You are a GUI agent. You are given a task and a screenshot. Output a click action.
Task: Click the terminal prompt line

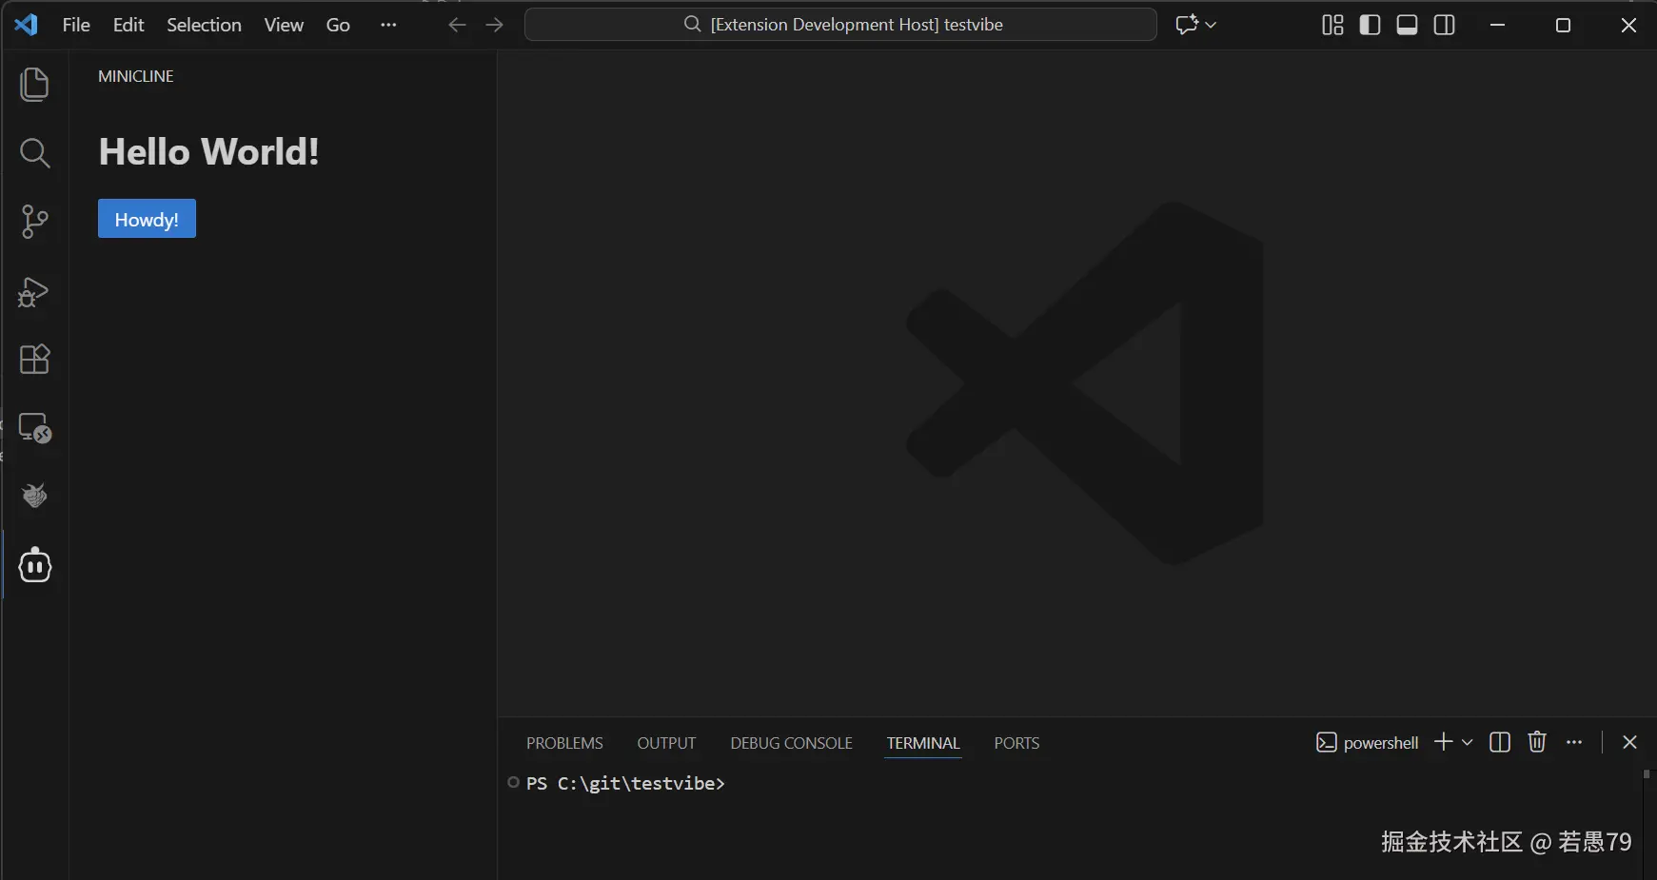tap(625, 784)
